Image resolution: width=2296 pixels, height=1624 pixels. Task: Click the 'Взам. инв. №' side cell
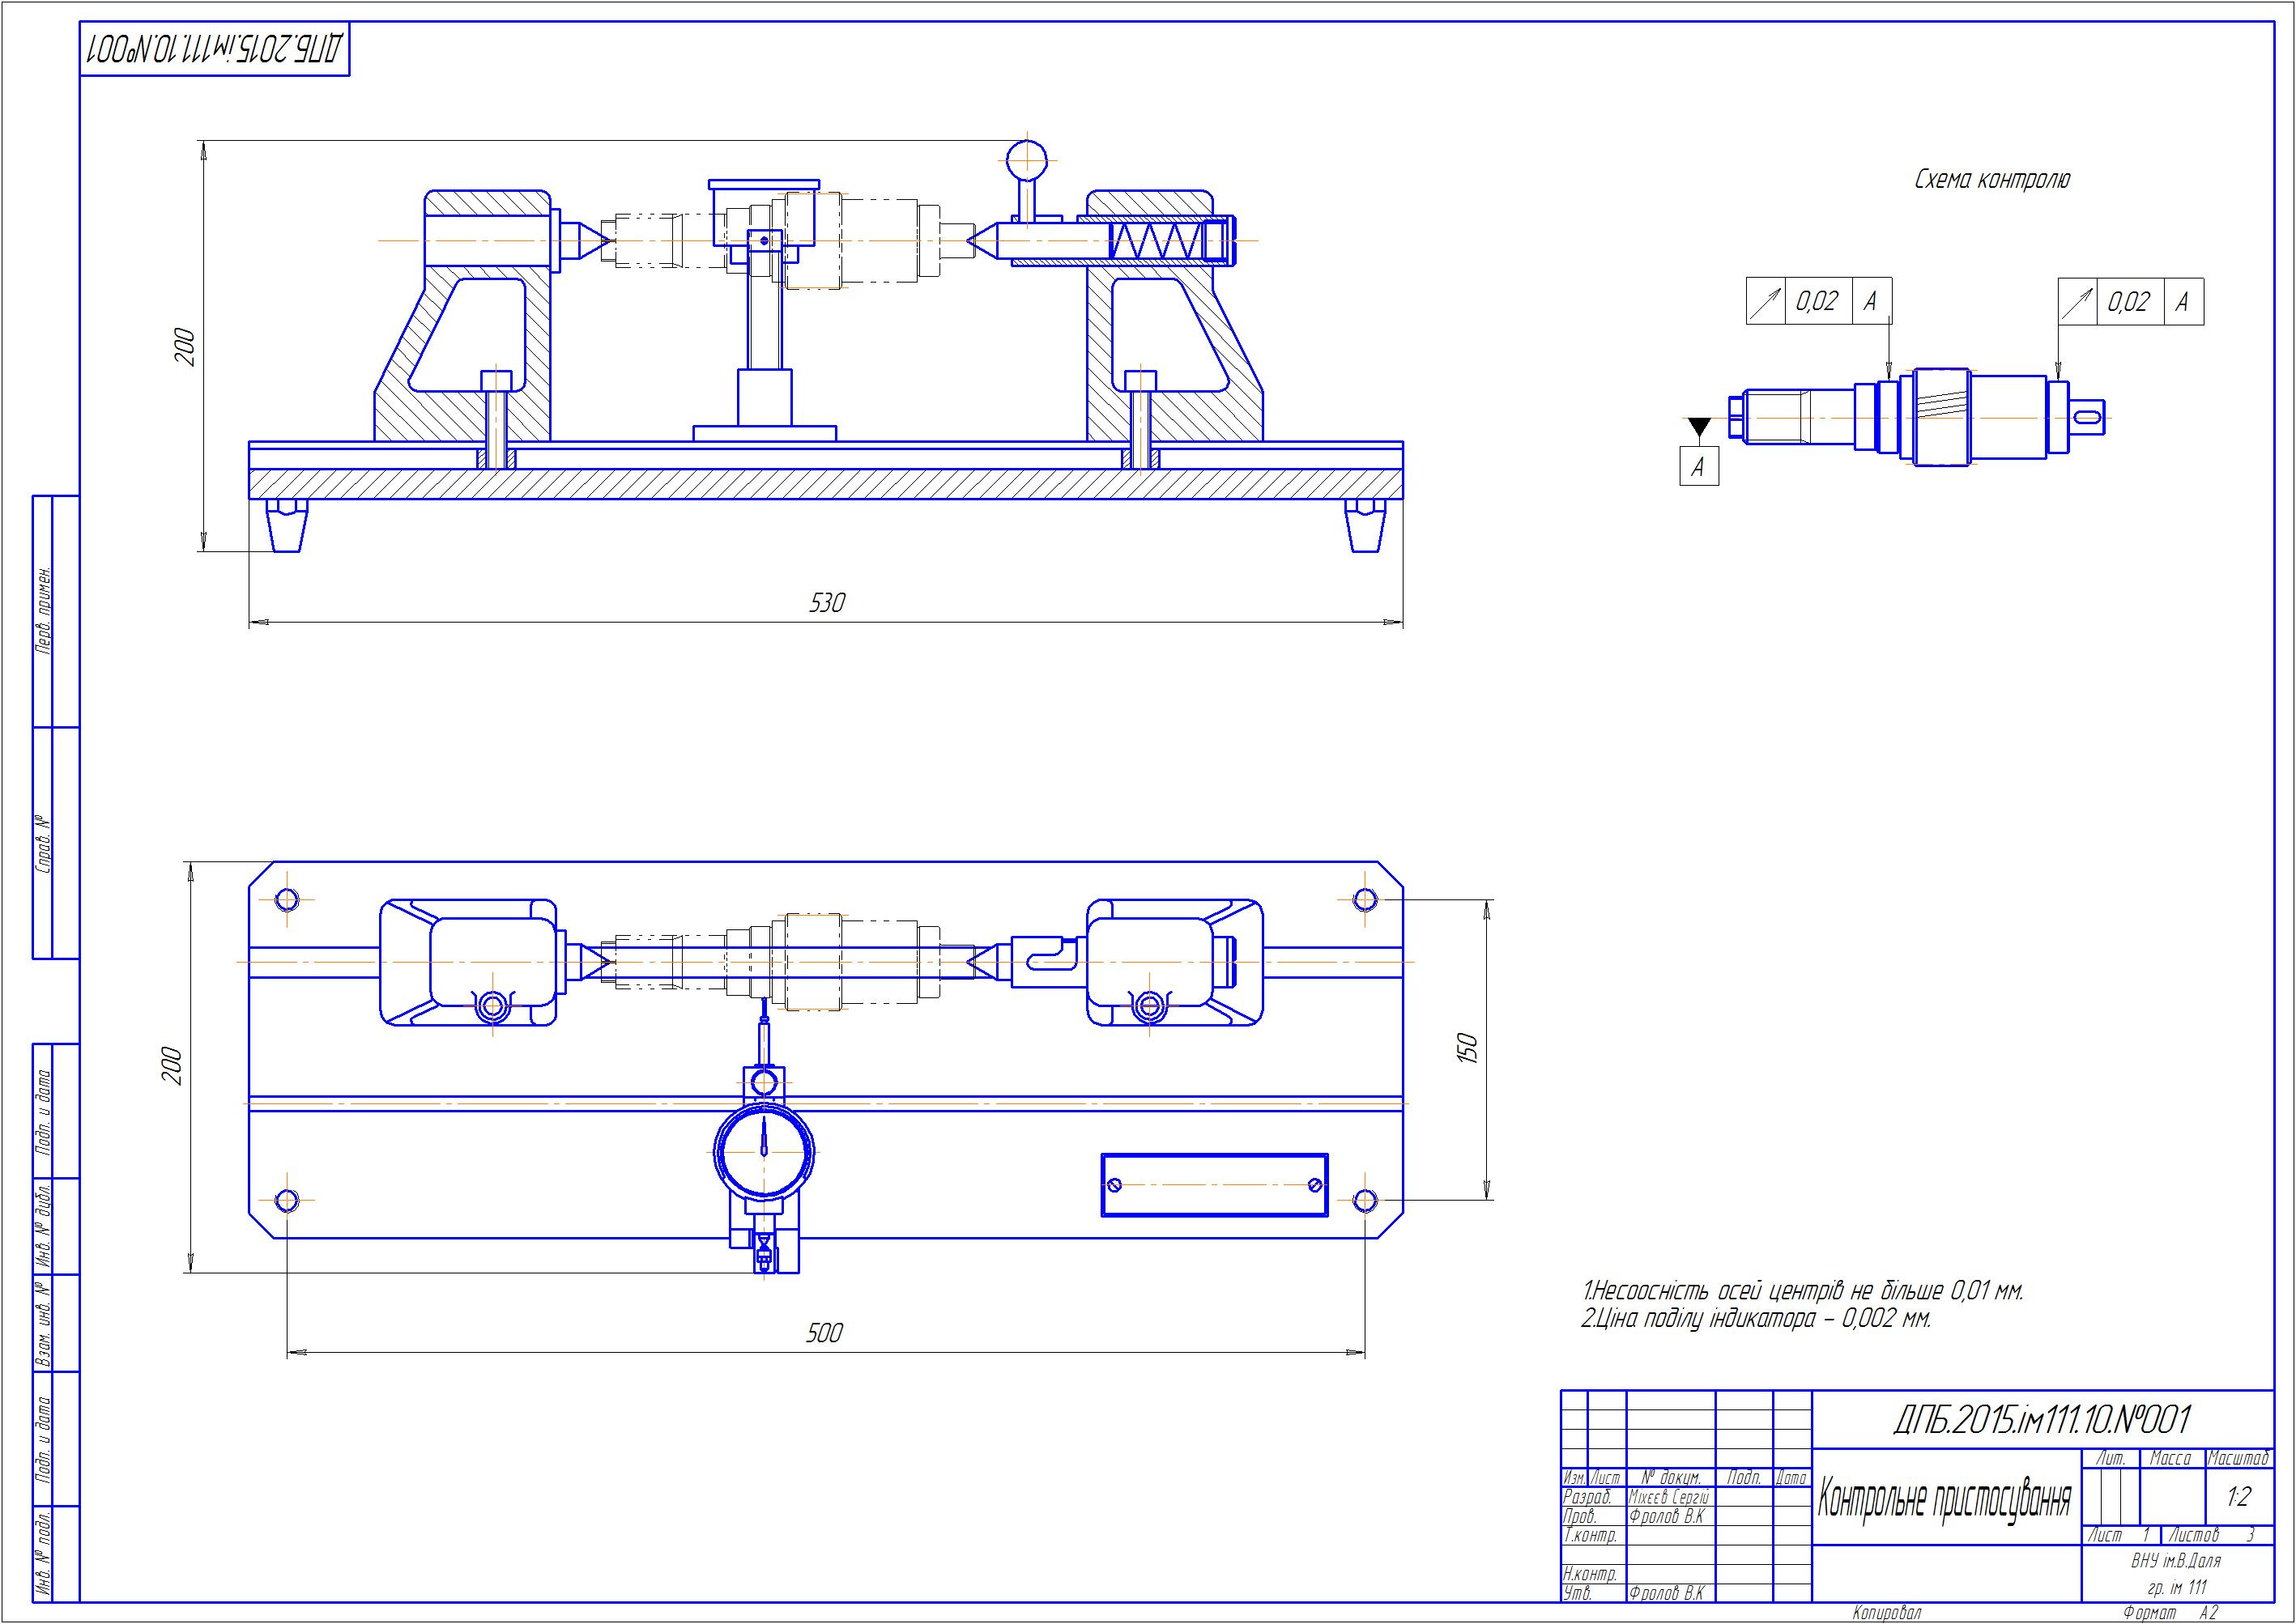pyautogui.click(x=44, y=1323)
